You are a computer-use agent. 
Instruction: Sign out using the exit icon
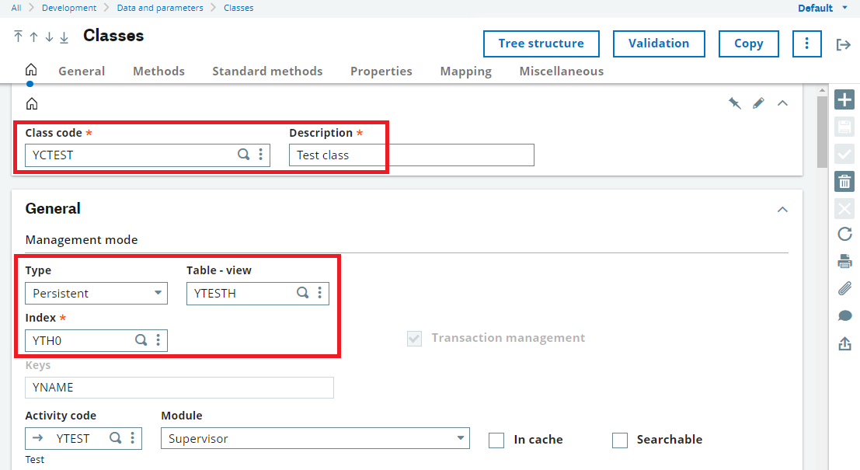pos(844,44)
